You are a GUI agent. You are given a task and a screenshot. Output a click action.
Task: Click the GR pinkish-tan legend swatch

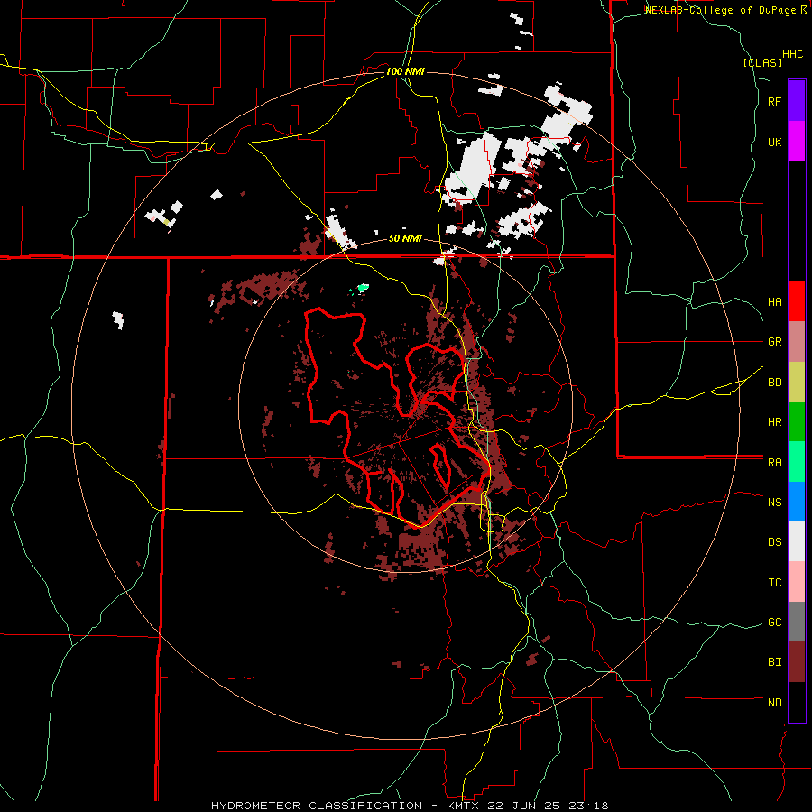[797, 342]
